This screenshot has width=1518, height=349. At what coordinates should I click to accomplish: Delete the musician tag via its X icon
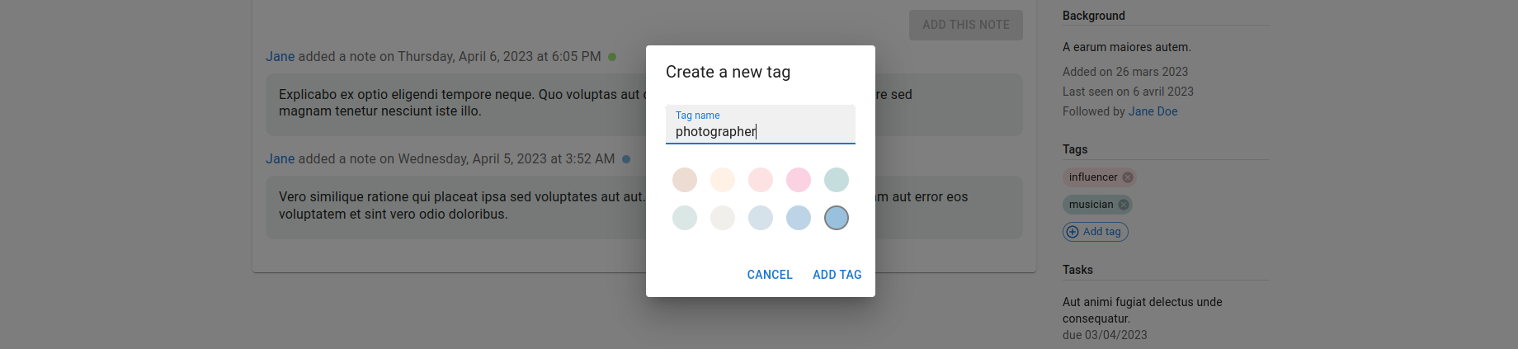click(1124, 205)
